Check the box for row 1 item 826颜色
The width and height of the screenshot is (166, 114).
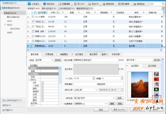coord(33,17)
